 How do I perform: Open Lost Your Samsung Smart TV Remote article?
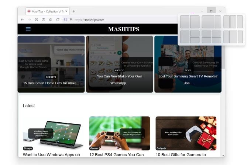(x=188, y=80)
